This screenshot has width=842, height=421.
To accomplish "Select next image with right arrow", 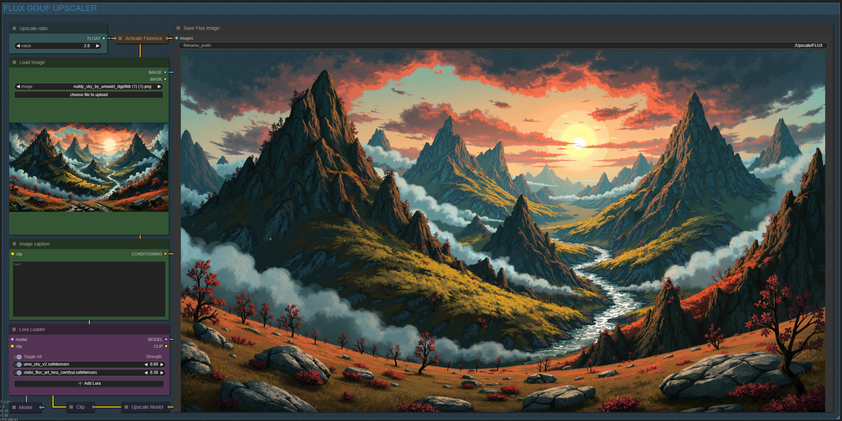I will pyautogui.click(x=159, y=87).
